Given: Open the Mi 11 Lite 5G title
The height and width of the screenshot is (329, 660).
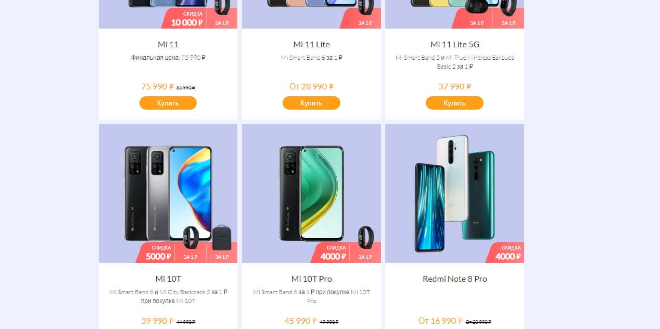Looking at the screenshot, I should pyautogui.click(x=454, y=45).
